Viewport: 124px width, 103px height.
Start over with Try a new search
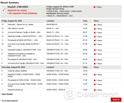click(10, 101)
